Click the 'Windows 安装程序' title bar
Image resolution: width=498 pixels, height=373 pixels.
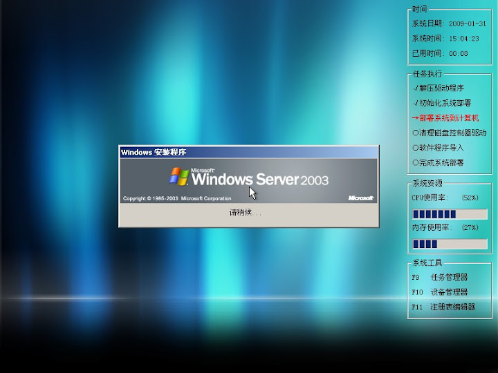point(249,152)
